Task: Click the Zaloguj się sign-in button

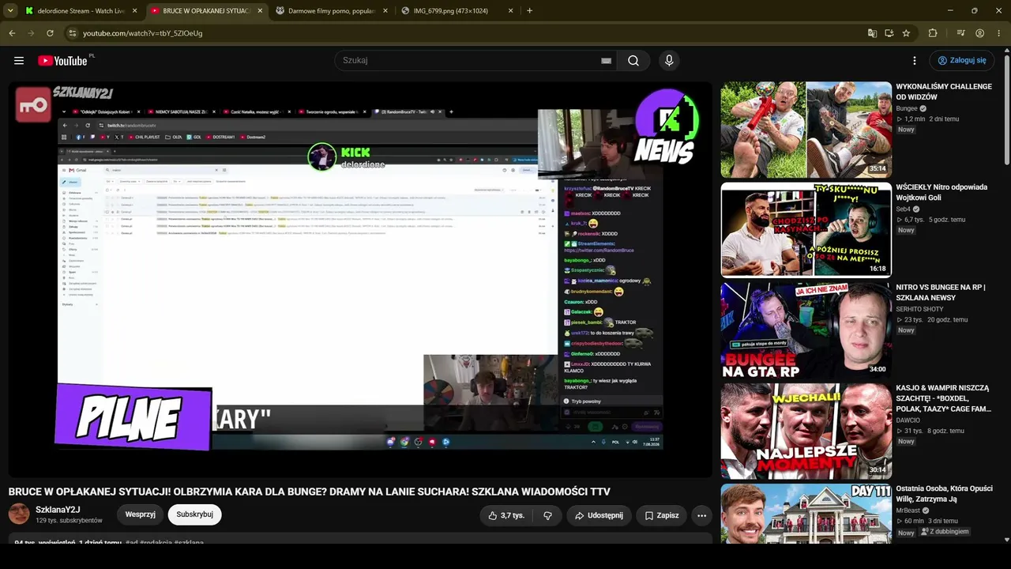Action: coord(962,61)
